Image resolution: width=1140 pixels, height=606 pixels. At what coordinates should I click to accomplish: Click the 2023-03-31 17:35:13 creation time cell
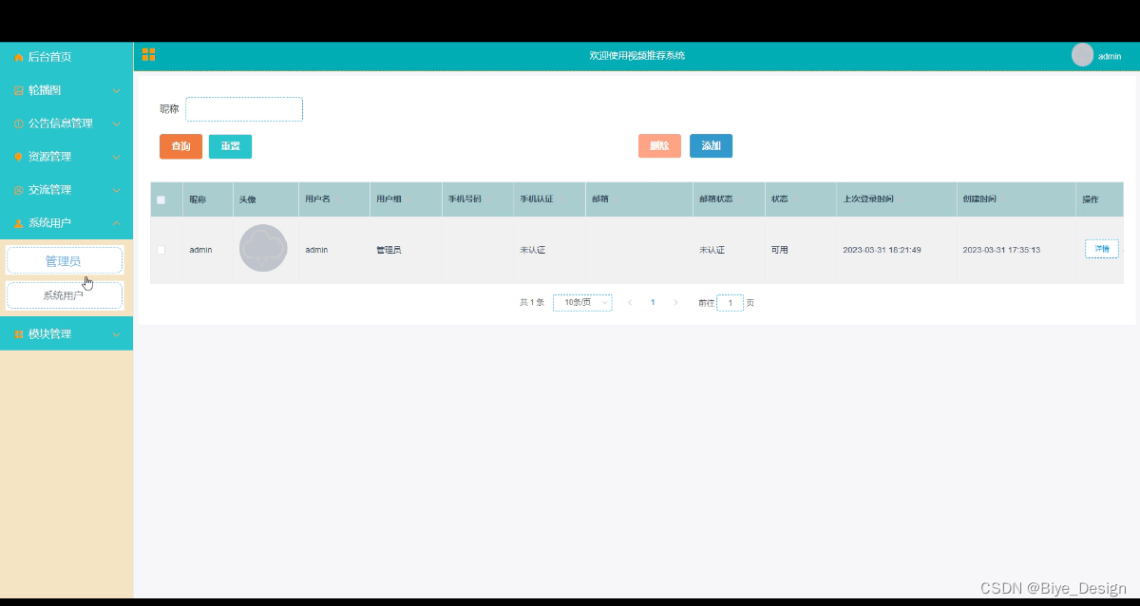pos(1001,250)
